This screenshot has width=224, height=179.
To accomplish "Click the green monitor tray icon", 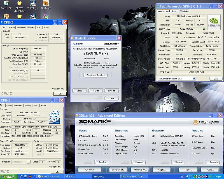I will [x=195, y=176].
